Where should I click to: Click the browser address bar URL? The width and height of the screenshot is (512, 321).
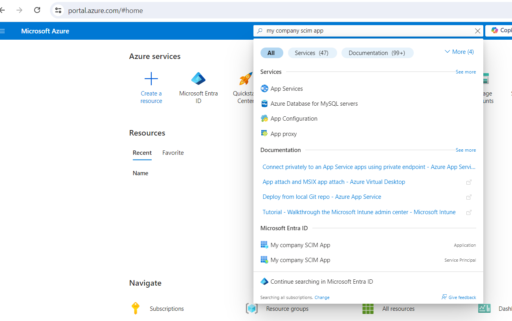[x=106, y=11]
